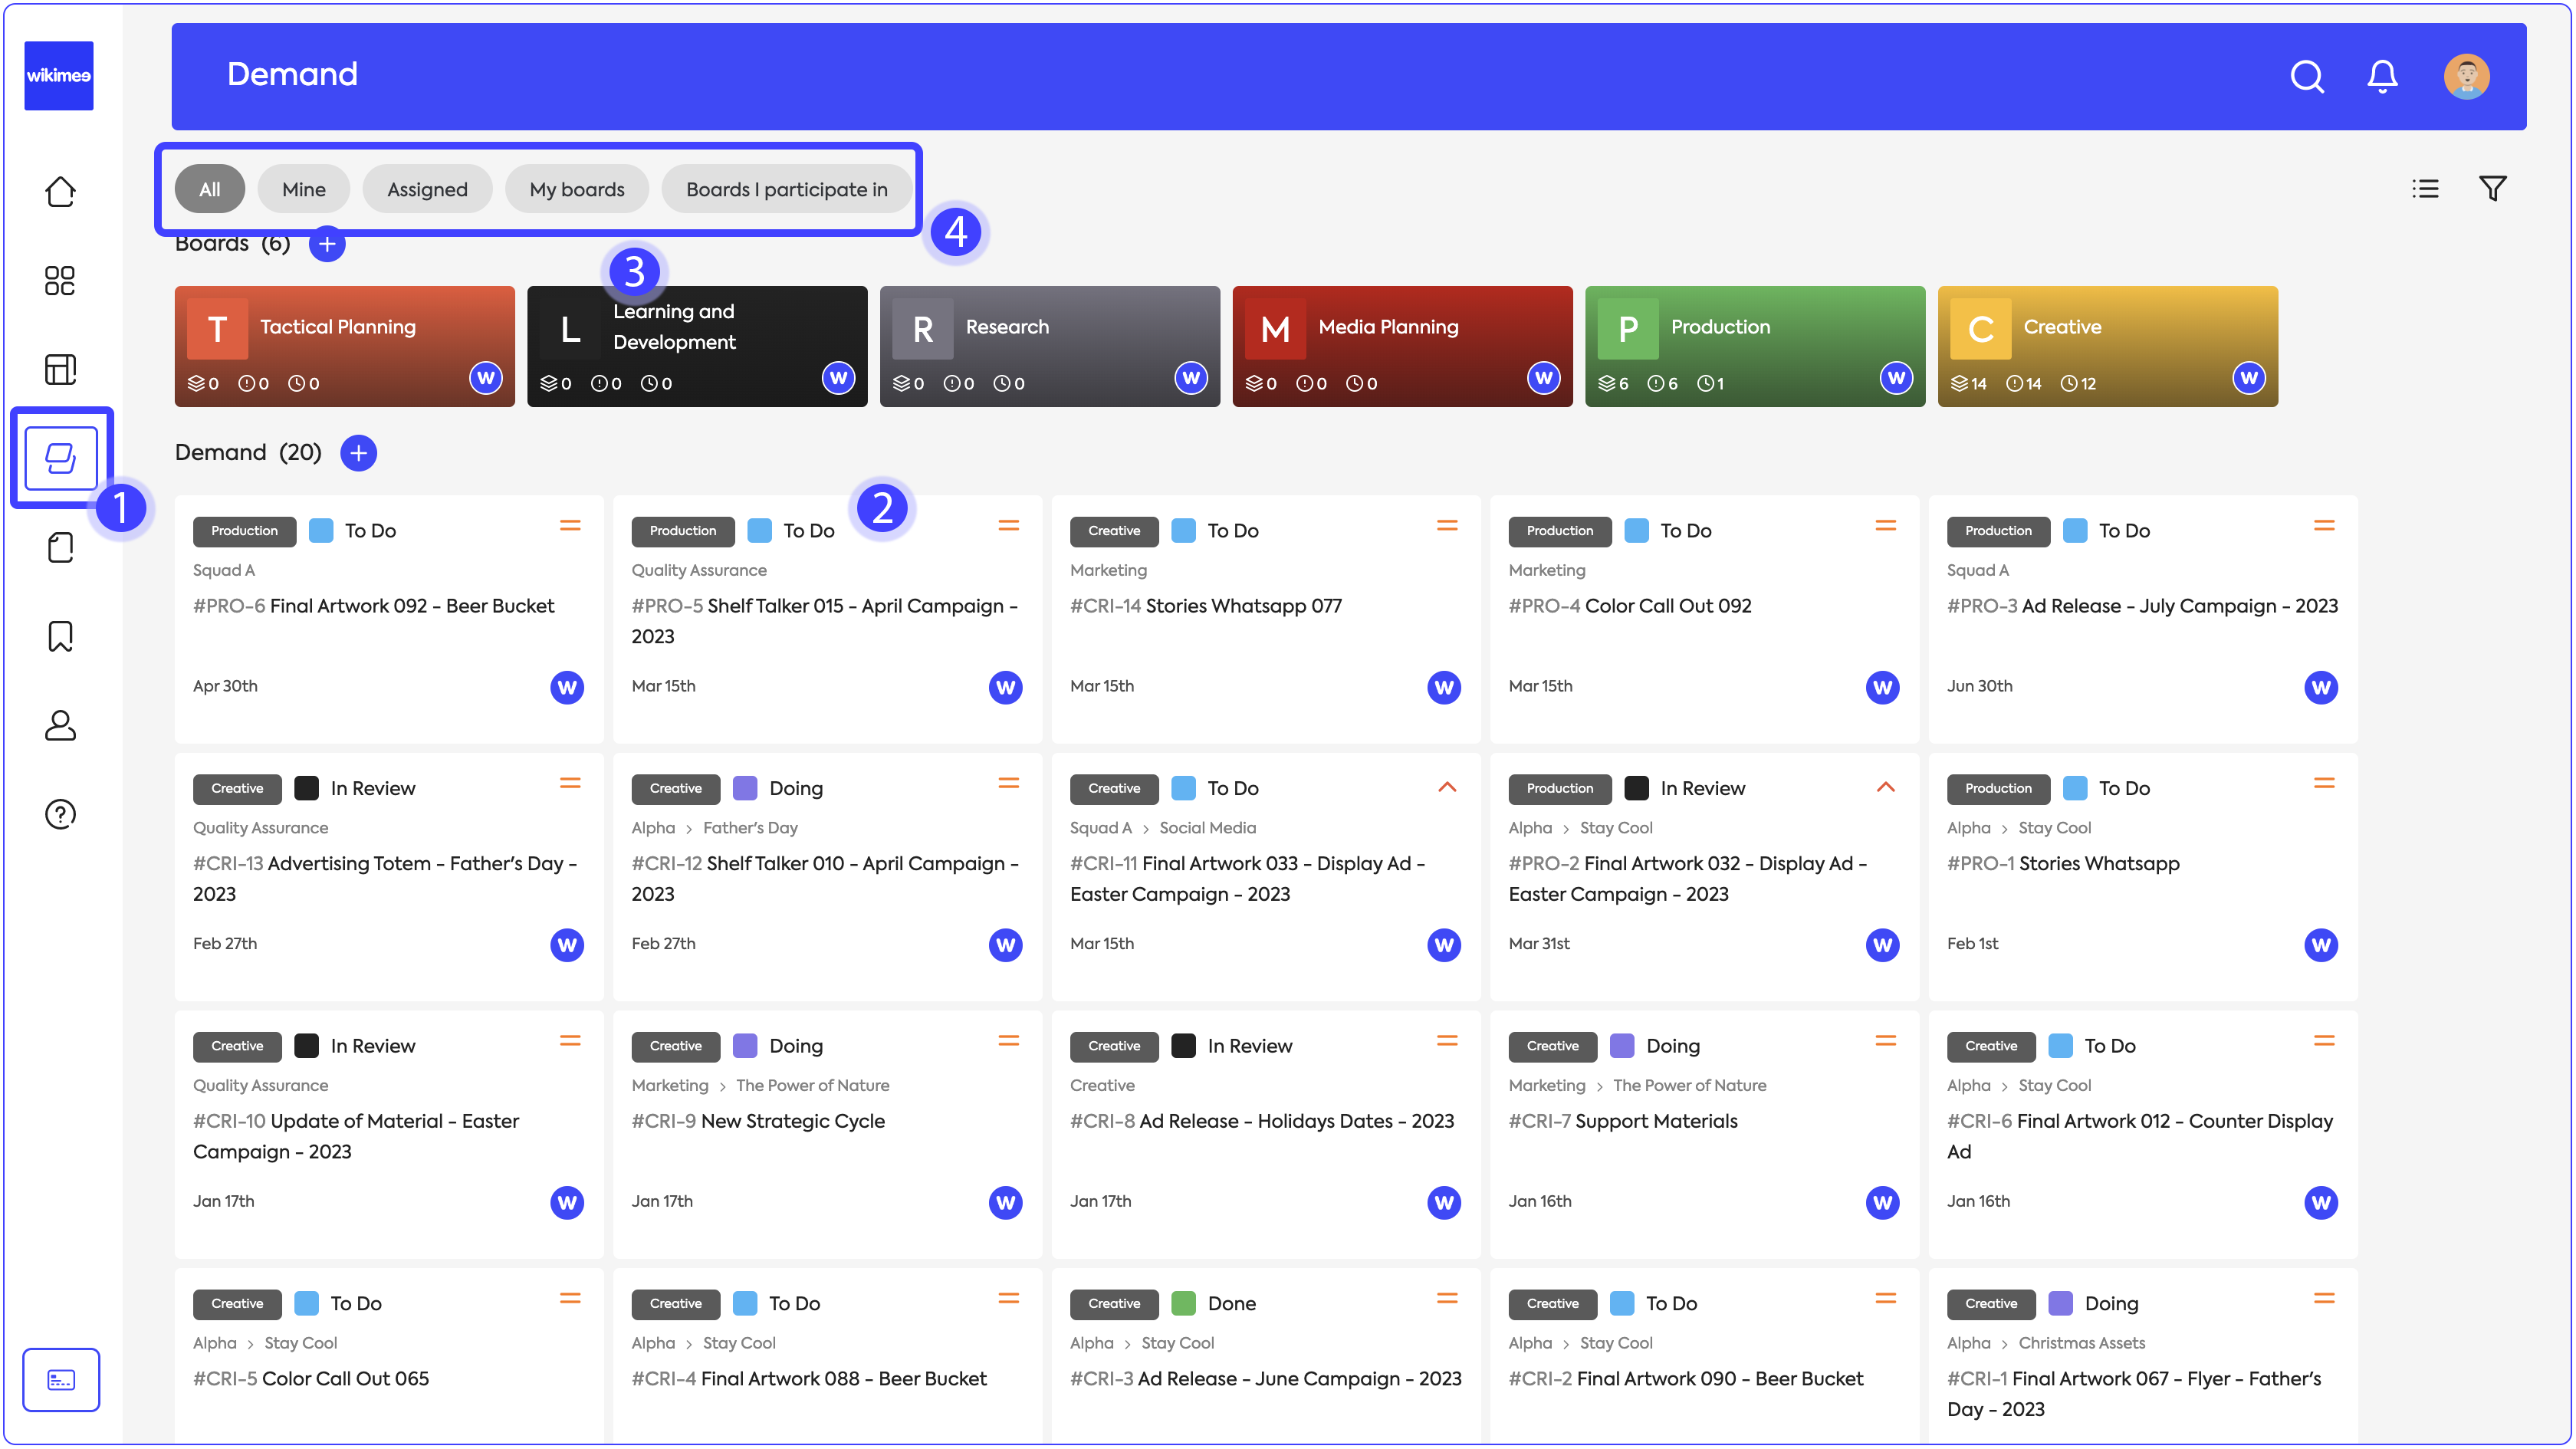Open the home icon in sidebar

(x=60, y=192)
